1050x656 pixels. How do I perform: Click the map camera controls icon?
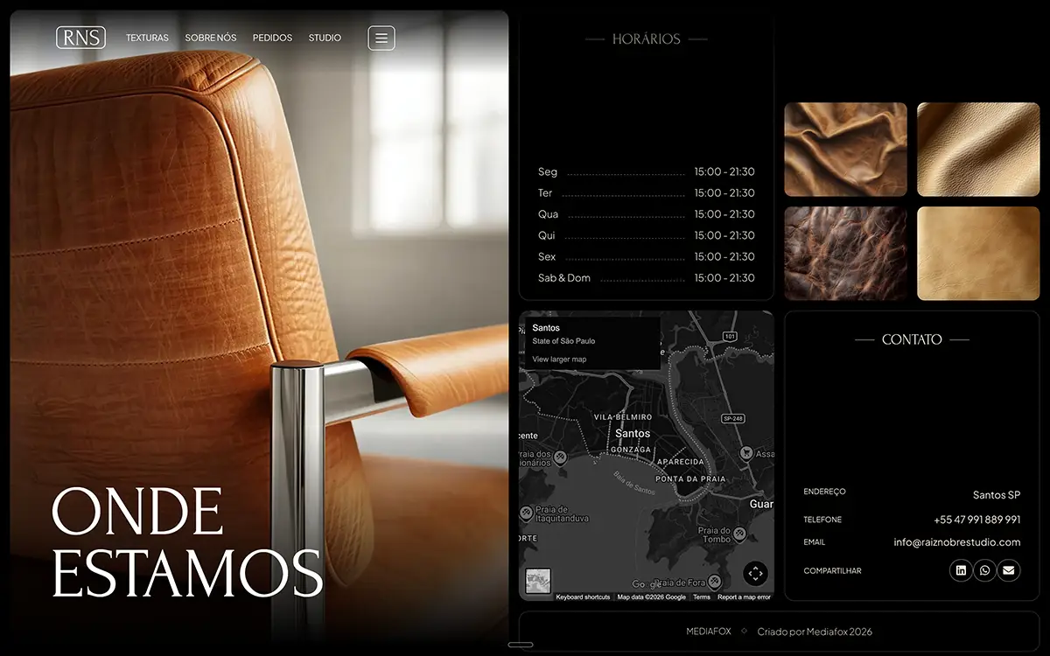coord(755,574)
